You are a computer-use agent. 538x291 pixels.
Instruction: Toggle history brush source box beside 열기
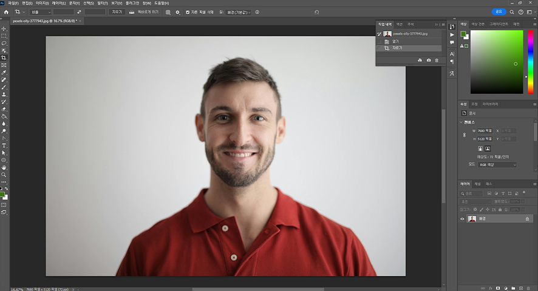pyautogui.click(x=379, y=41)
